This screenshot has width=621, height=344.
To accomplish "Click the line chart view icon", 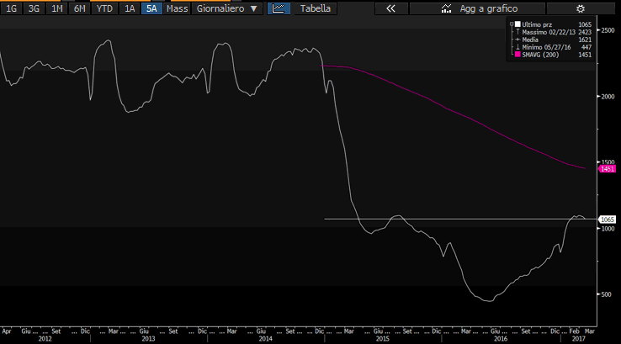I will click(279, 8).
